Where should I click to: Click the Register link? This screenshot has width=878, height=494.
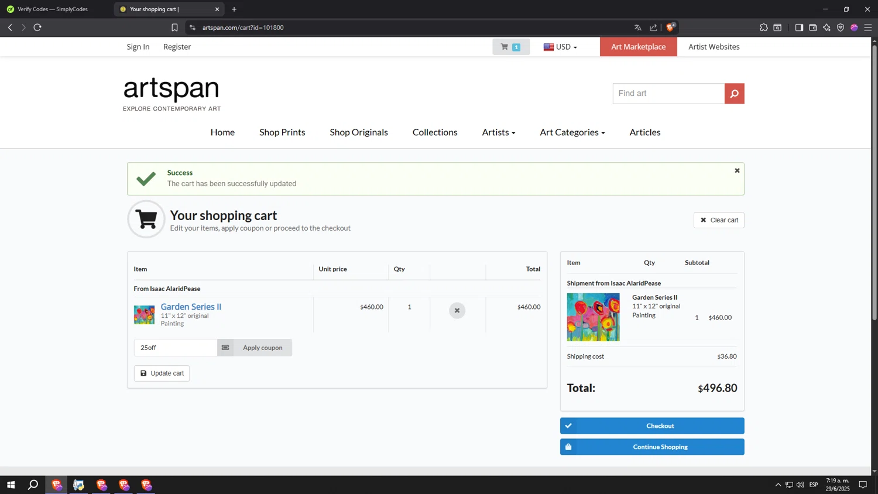177,47
